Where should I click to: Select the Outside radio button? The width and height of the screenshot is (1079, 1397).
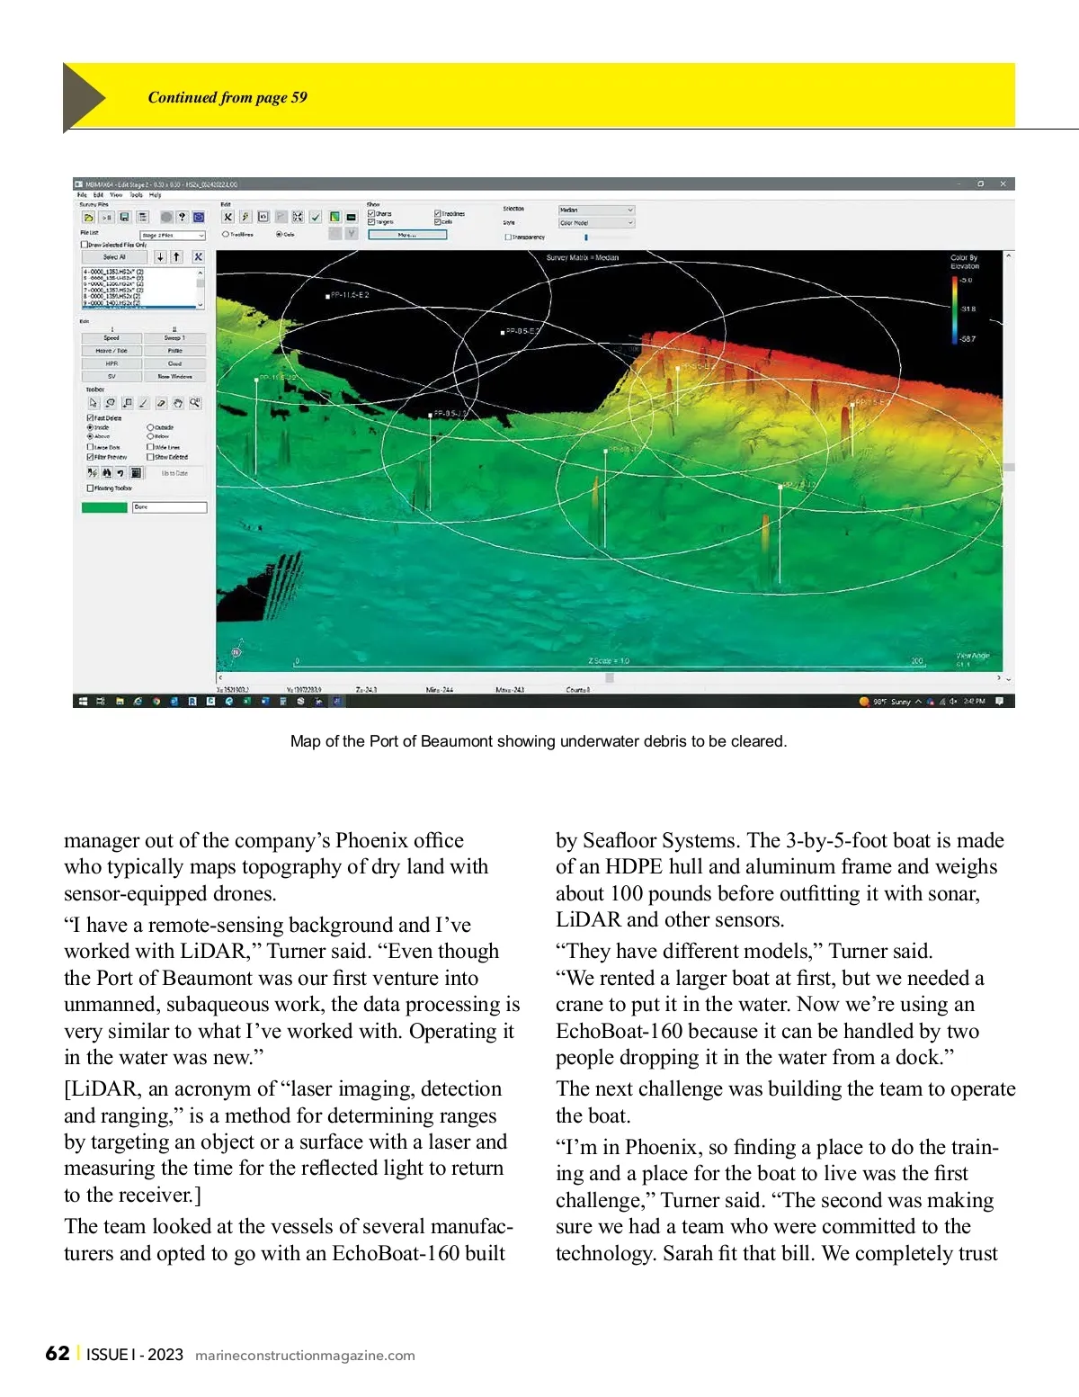tap(150, 428)
